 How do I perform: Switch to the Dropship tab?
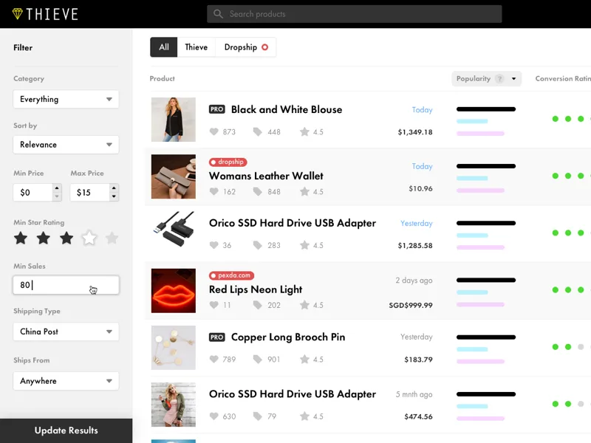point(245,47)
